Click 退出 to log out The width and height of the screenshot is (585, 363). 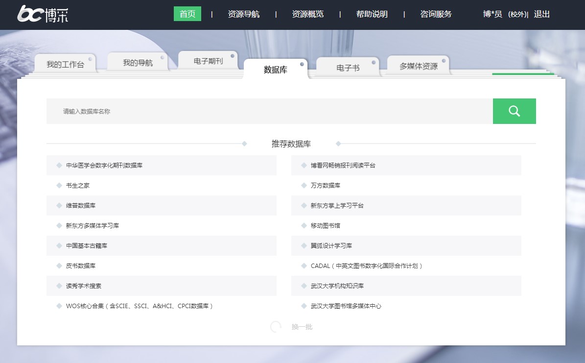541,14
